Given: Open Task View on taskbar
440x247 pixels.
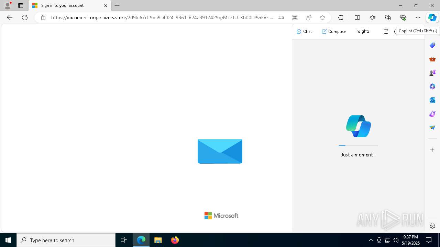Looking at the screenshot, I should pos(124,240).
